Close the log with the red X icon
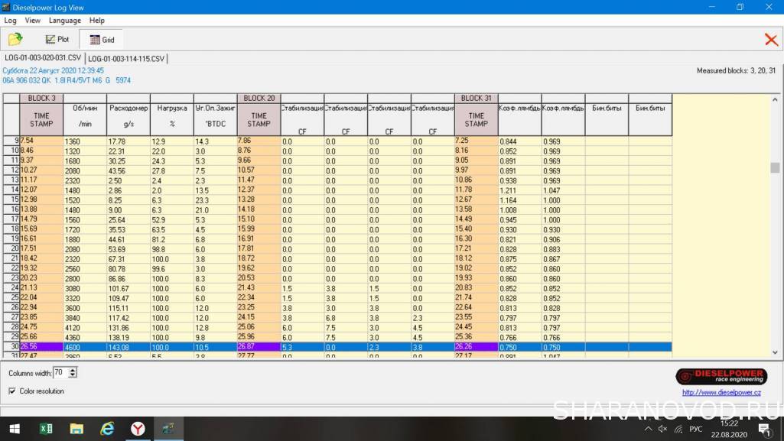 (x=771, y=40)
